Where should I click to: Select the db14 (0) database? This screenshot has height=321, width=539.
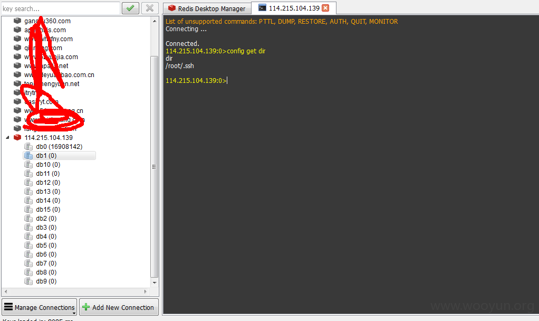coord(48,200)
